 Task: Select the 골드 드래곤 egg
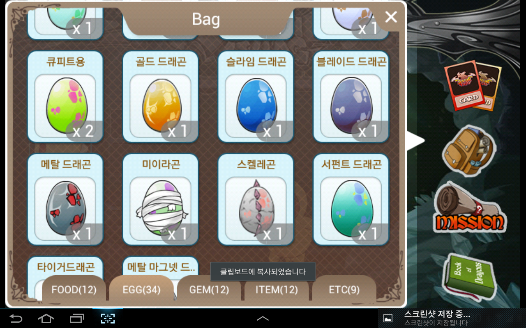pos(161,97)
